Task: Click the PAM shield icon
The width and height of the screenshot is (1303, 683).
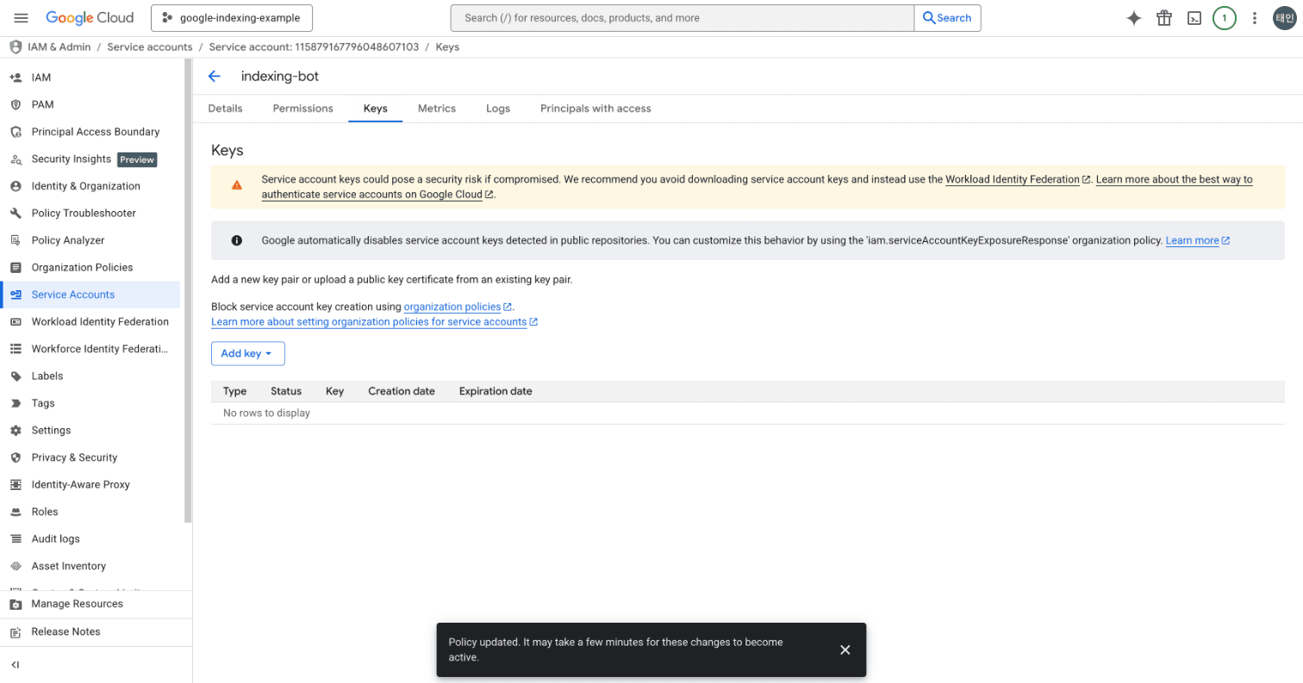Action: [x=16, y=104]
